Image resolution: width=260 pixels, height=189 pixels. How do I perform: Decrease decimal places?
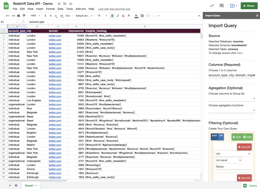pyautogui.click(x=56, y=16)
